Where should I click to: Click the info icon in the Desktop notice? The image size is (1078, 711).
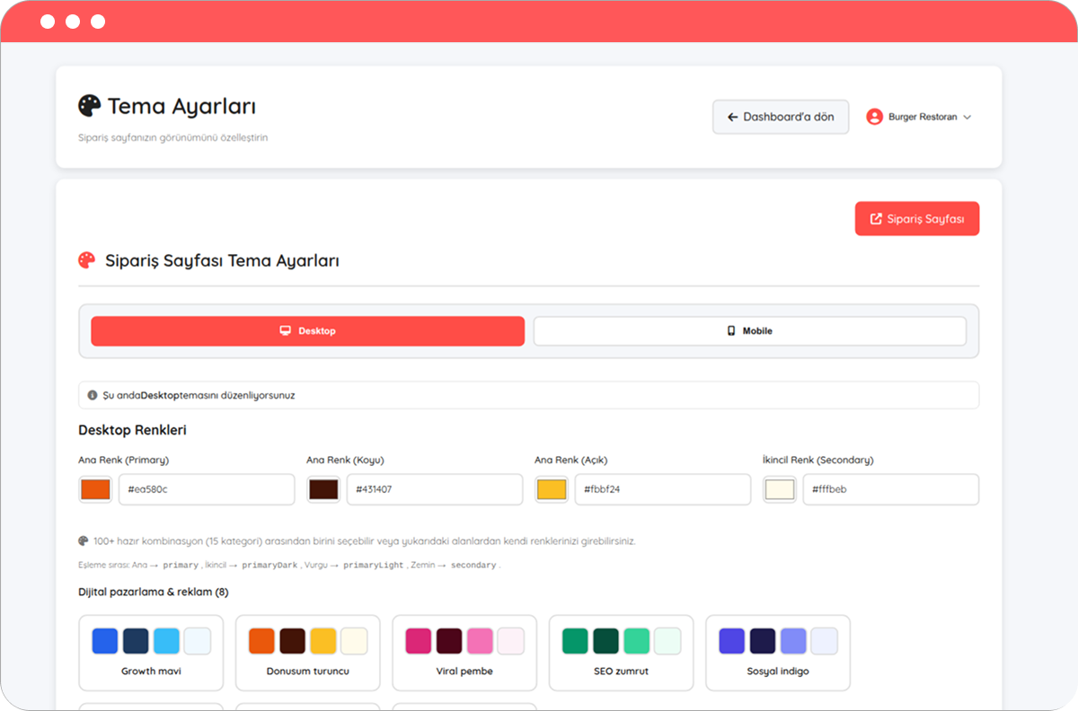pos(93,395)
